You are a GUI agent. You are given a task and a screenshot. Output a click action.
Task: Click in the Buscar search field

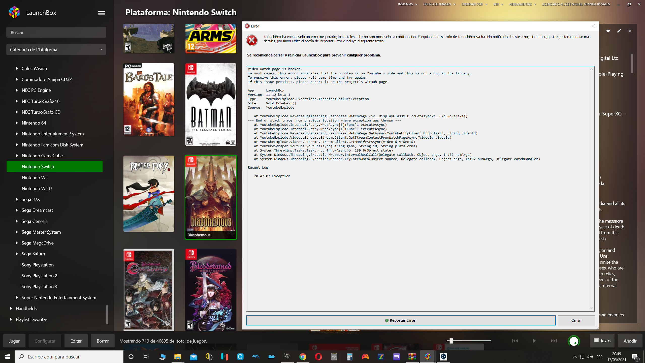[56, 32]
